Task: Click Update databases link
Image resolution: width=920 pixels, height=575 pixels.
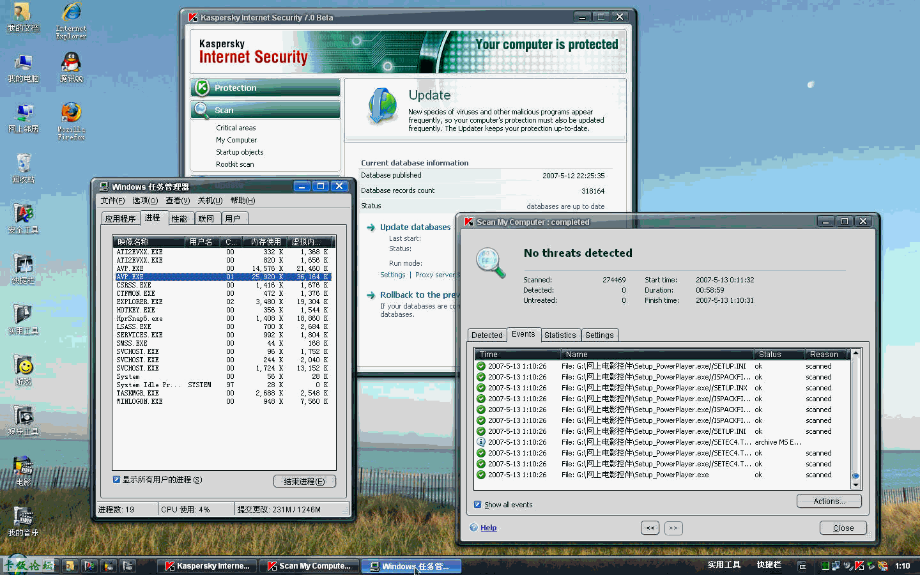Action: 415,227
